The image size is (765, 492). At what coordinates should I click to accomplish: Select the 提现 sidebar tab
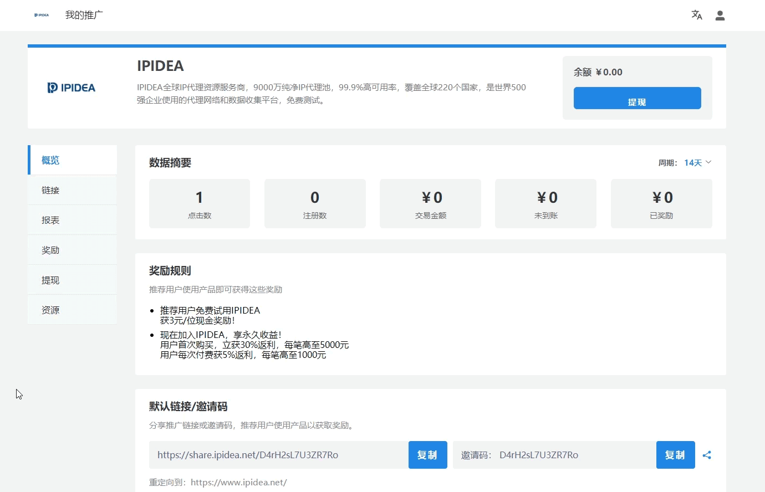coord(73,280)
